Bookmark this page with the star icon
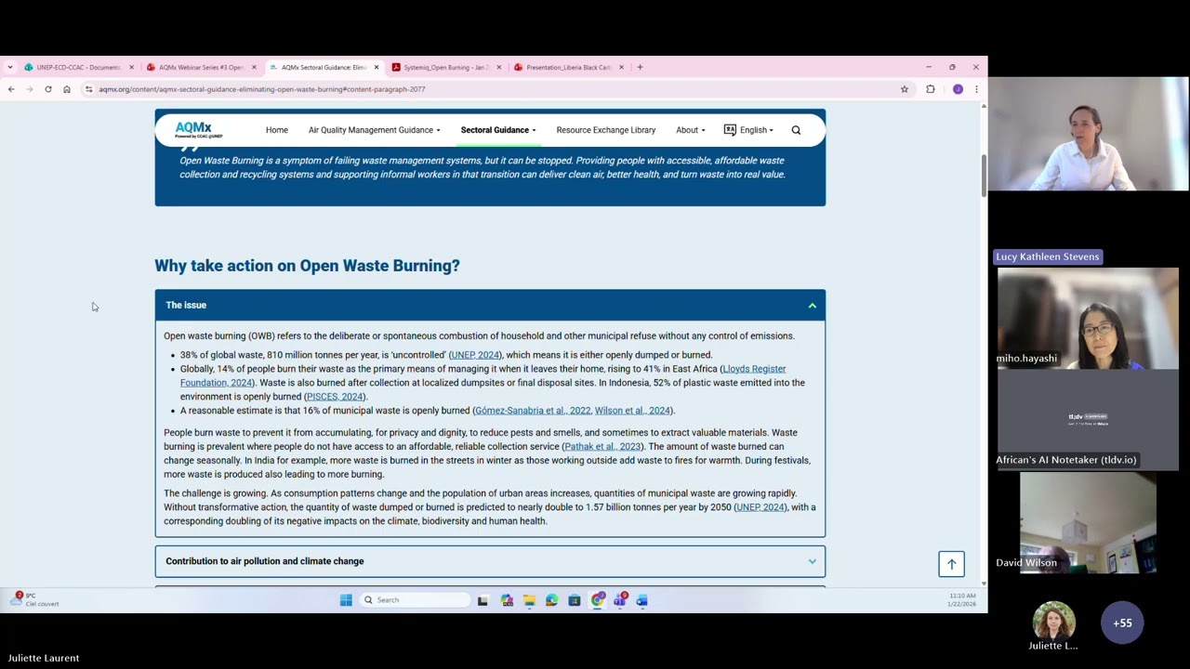Image resolution: width=1190 pixels, height=669 pixels. pyautogui.click(x=904, y=89)
